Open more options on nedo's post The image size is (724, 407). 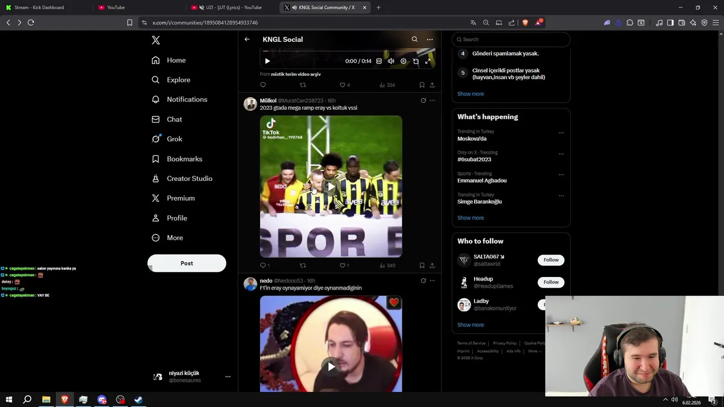click(432, 280)
